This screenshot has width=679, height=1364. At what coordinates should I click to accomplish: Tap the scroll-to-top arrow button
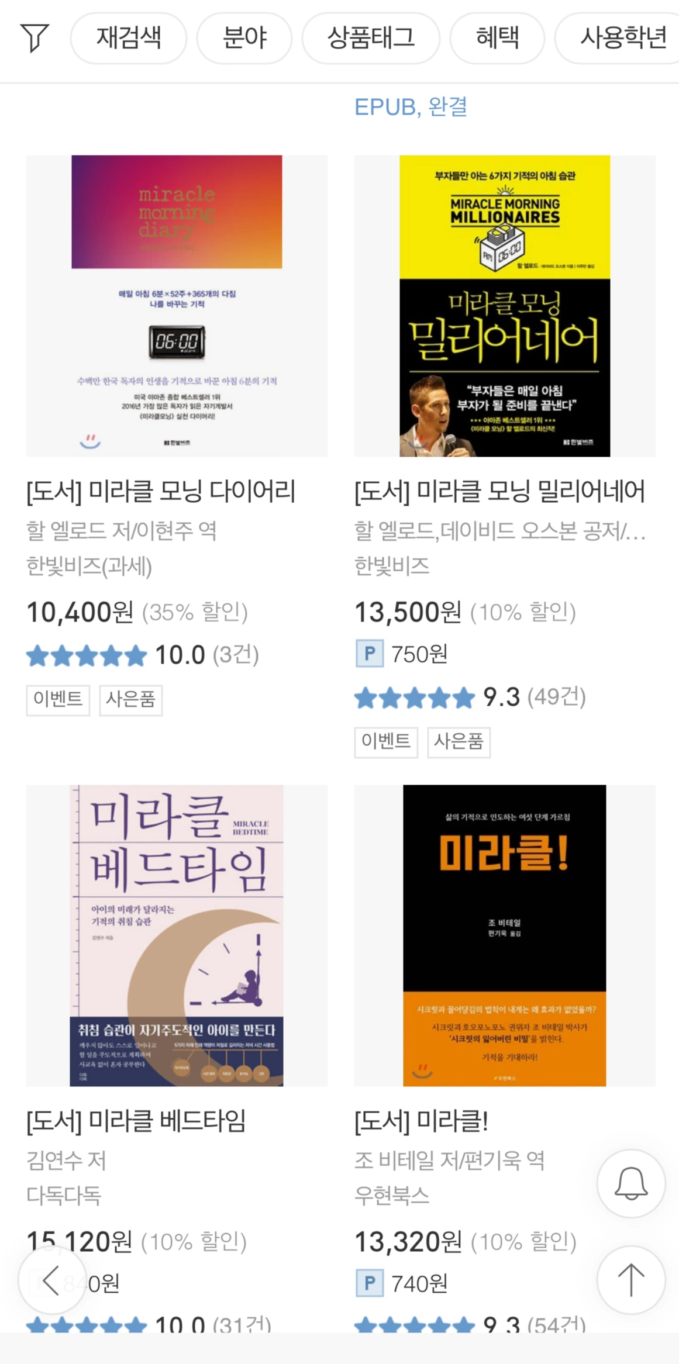pyautogui.click(x=631, y=1280)
